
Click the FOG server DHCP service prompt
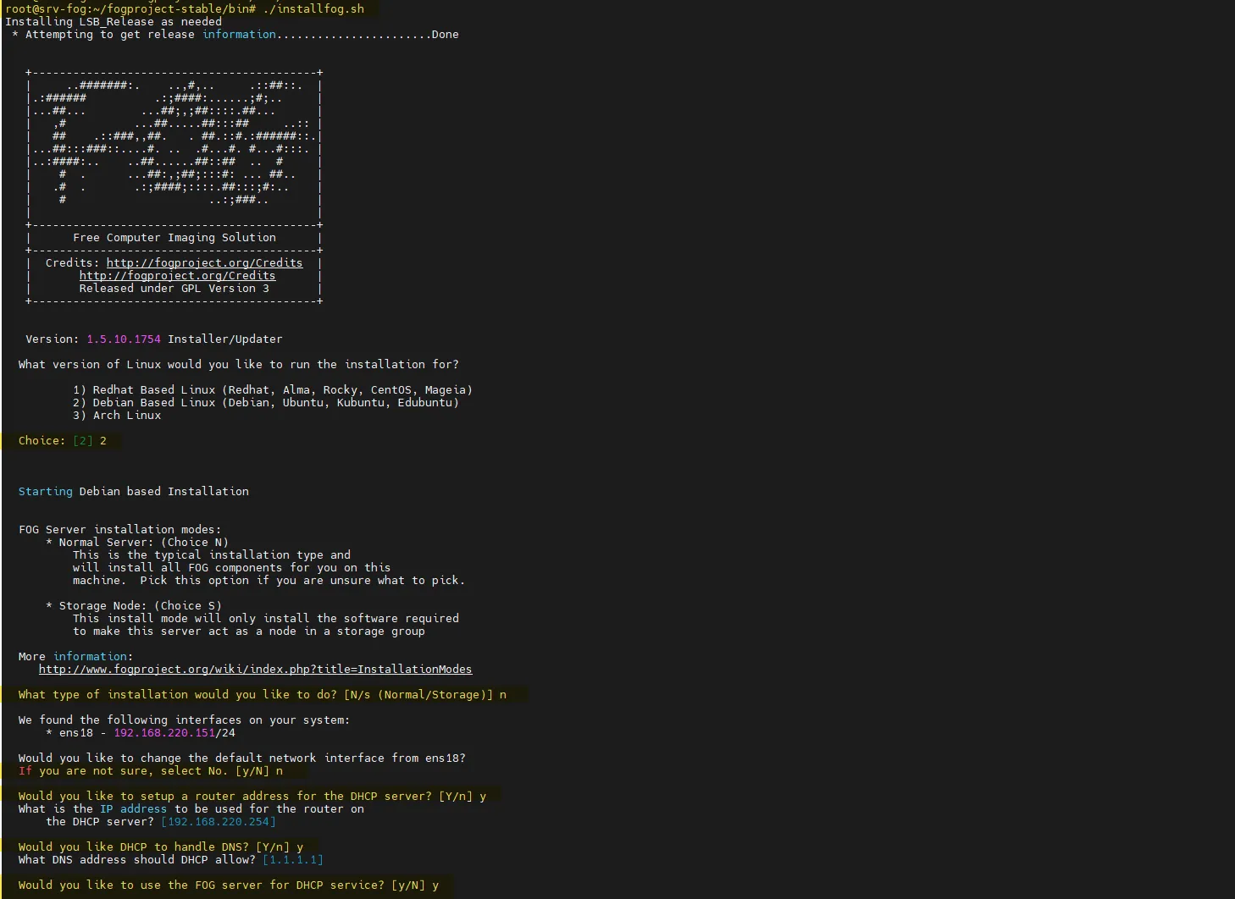point(228,885)
